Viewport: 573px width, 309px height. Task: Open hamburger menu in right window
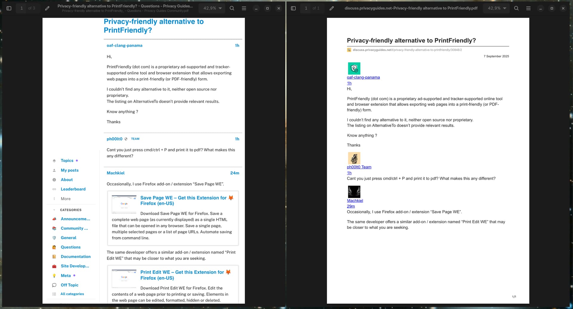pyautogui.click(x=528, y=8)
